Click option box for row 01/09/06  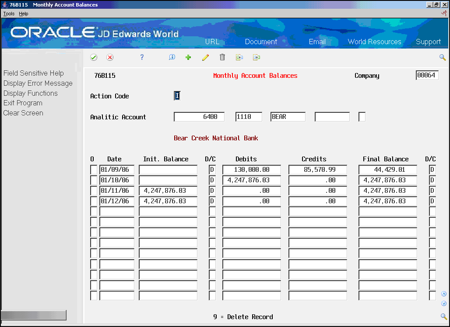tap(94, 170)
